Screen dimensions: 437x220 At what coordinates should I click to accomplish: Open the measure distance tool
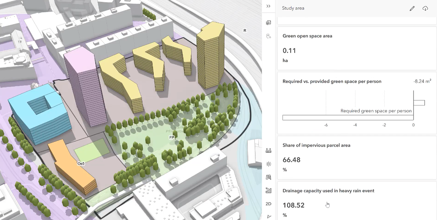pos(268,151)
